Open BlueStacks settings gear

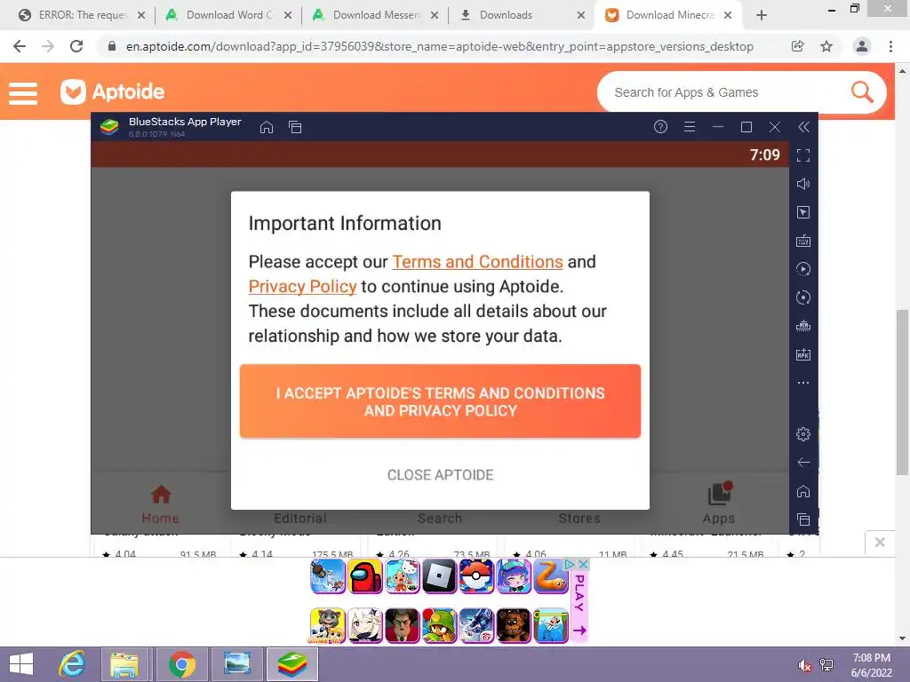point(803,433)
